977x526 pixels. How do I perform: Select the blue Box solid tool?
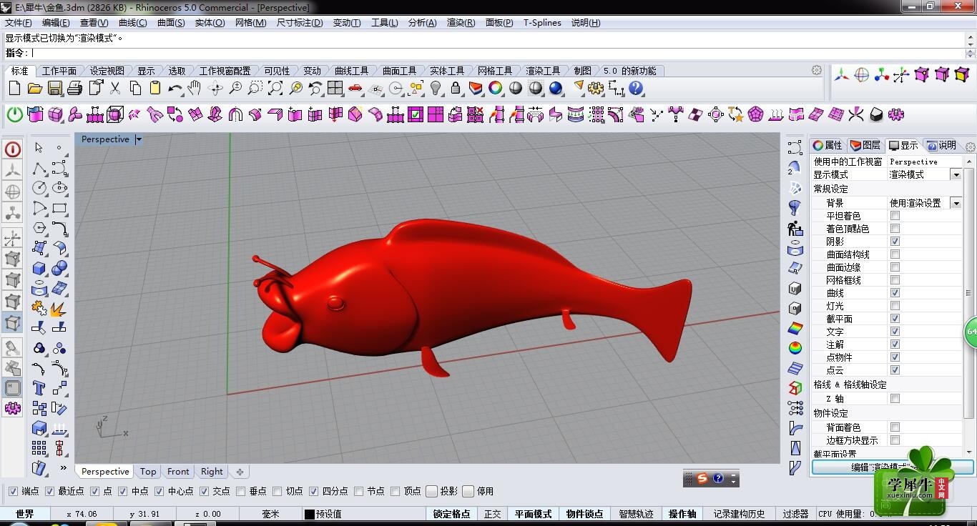39,269
